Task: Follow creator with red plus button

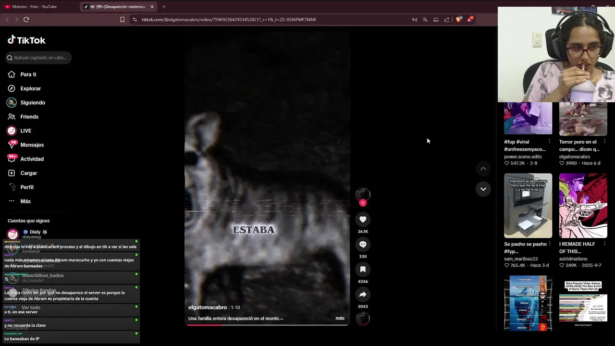Action: click(363, 203)
